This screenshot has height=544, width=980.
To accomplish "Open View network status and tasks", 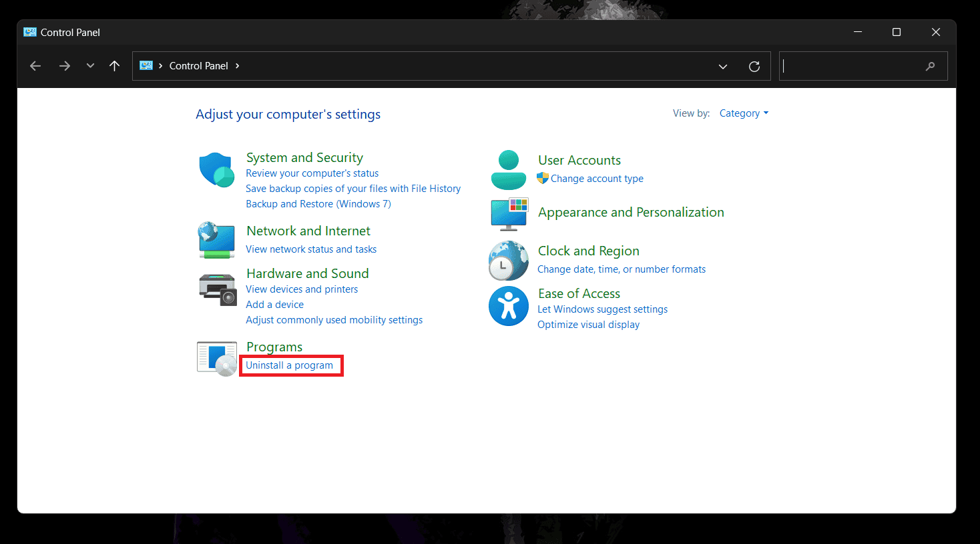I will click(x=311, y=249).
